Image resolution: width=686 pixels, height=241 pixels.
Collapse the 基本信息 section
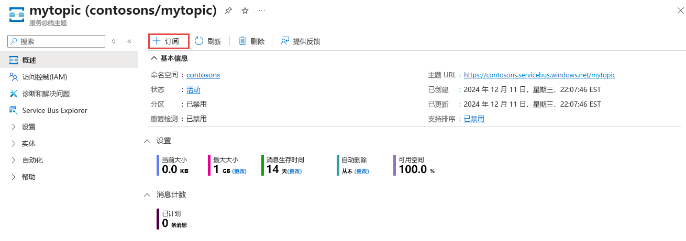point(154,58)
